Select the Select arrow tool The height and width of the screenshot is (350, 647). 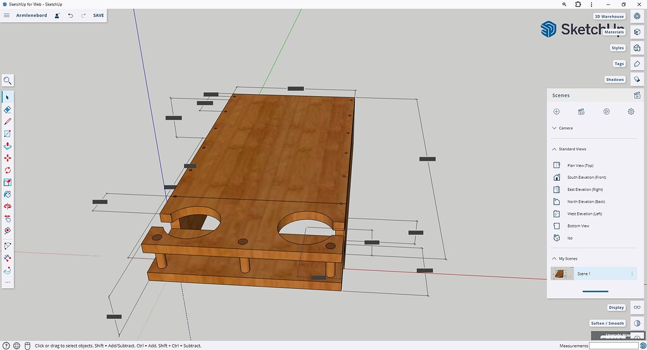8,97
